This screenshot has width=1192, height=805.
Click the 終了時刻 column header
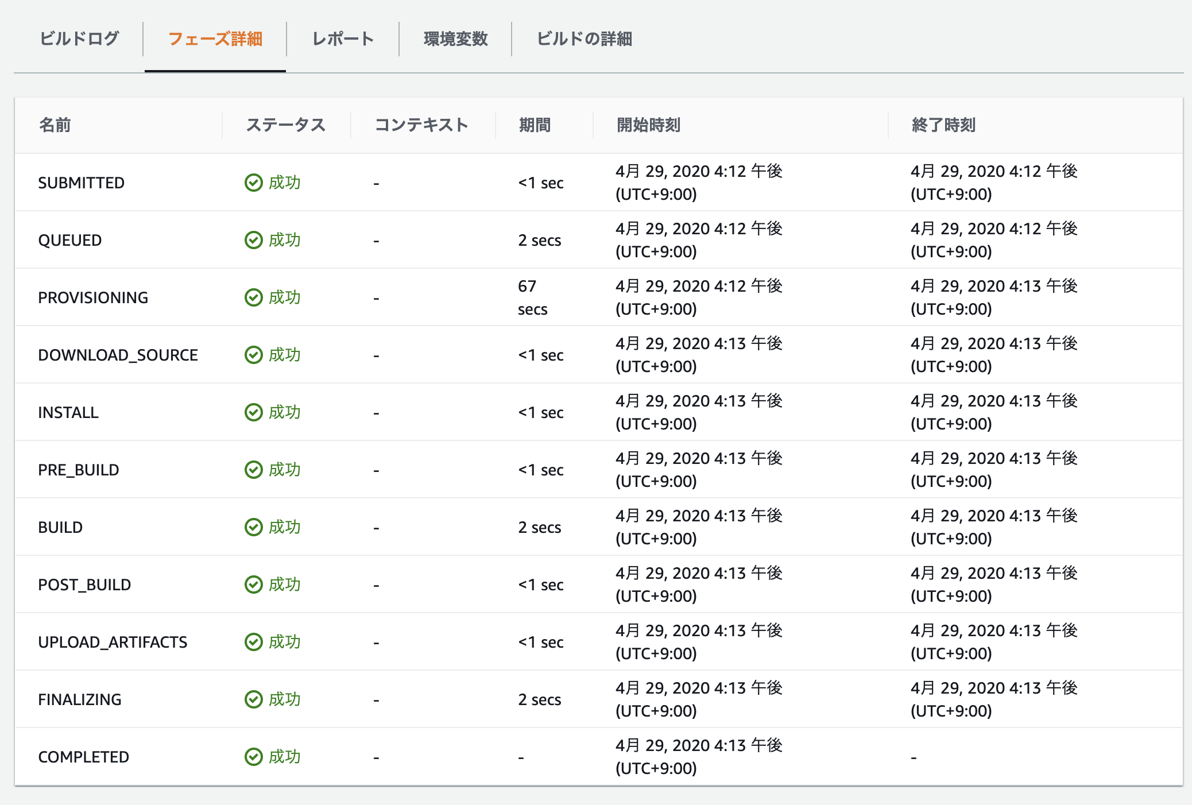tap(943, 125)
